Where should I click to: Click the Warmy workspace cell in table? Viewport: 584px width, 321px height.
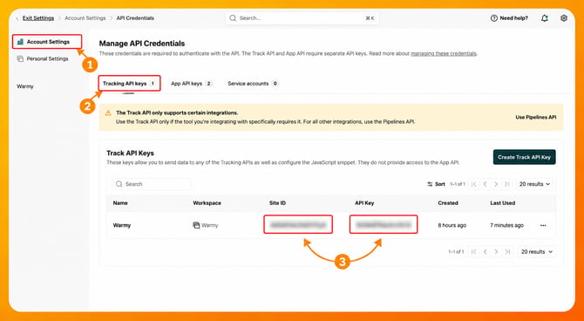tap(206, 225)
